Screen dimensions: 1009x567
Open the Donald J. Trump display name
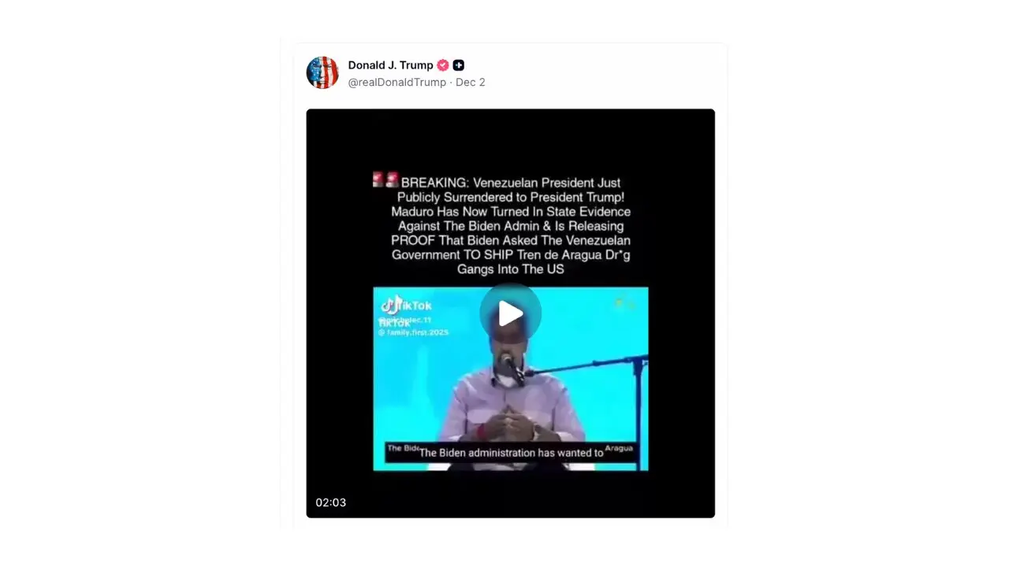coord(391,65)
